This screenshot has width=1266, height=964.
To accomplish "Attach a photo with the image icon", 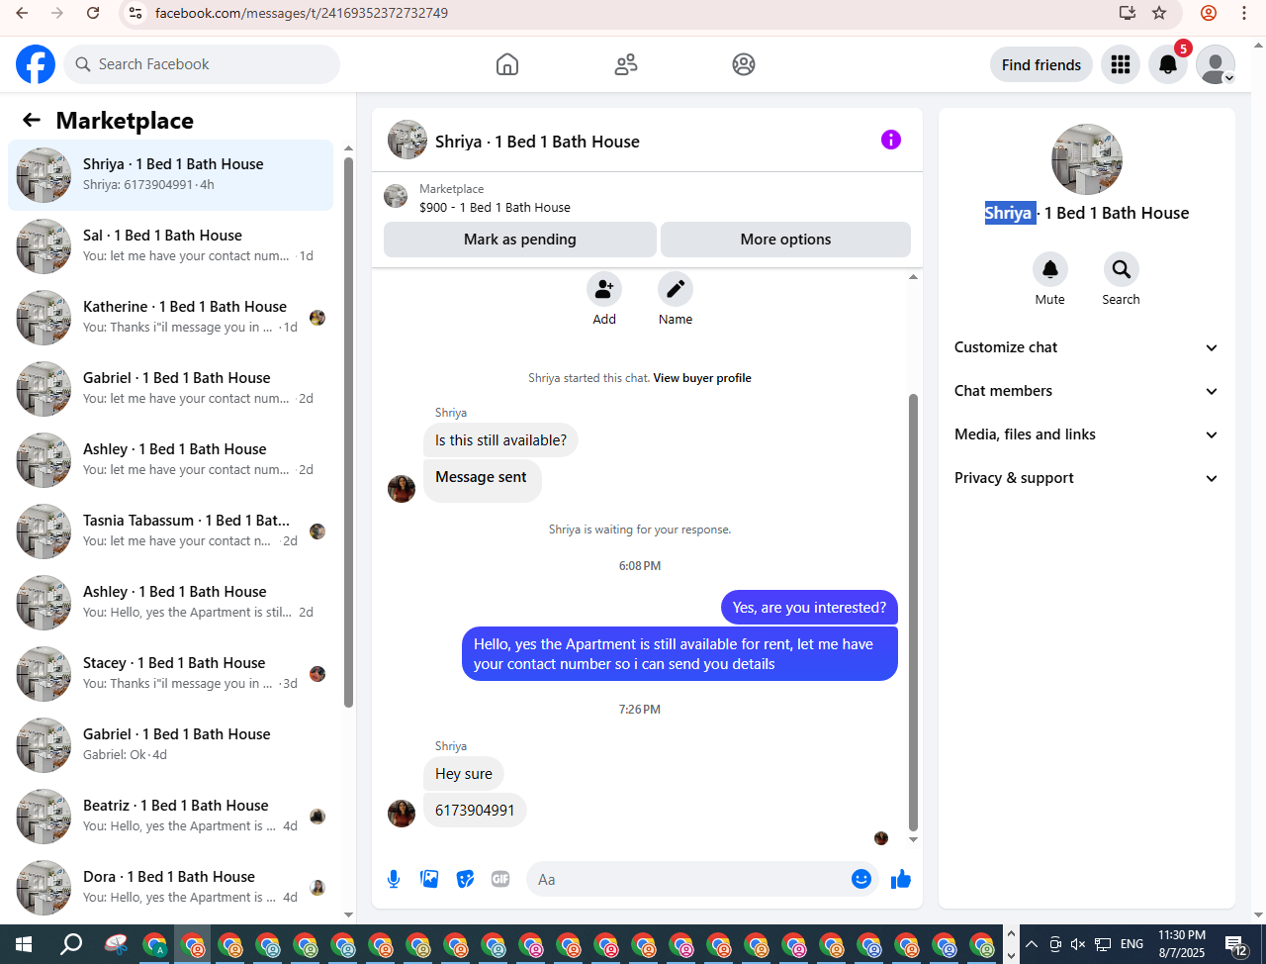I will click(x=429, y=879).
